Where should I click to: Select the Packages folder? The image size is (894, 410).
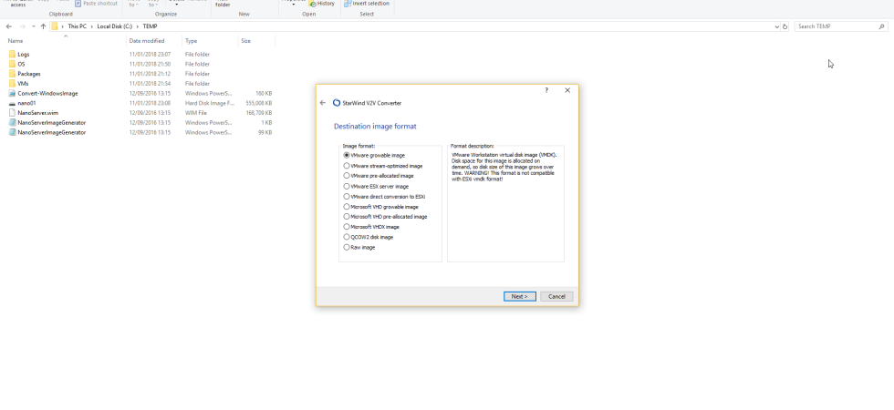(29, 74)
